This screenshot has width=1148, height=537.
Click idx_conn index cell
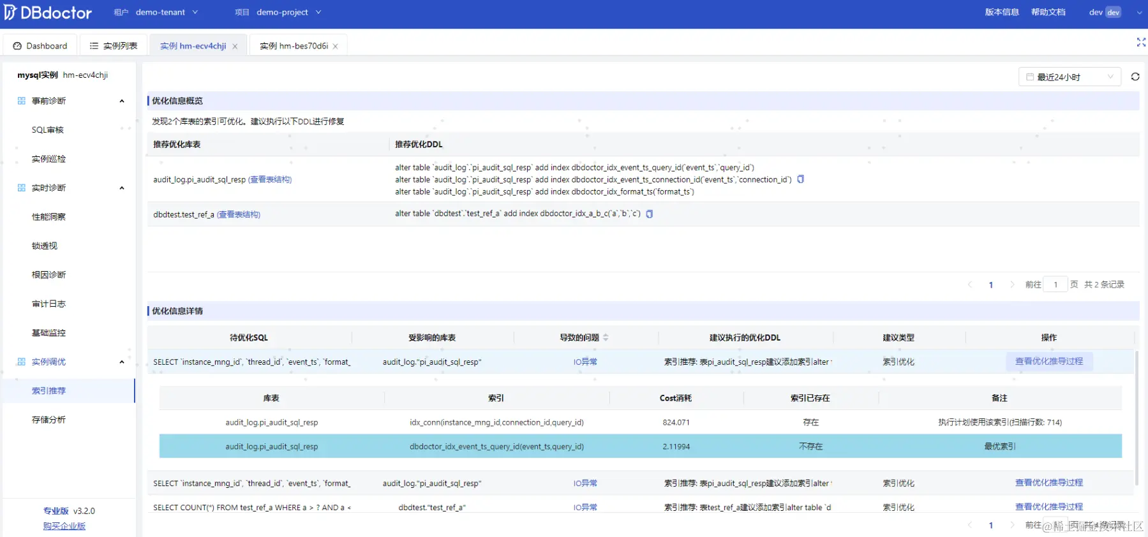[496, 422]
